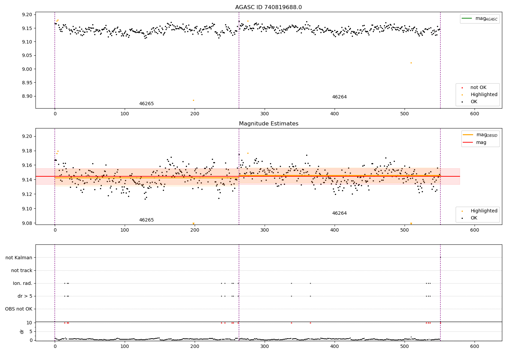Click the '400' x-axis tick under Magnitude Estimates plot
The image size is (507, 354).
(335, 230)
